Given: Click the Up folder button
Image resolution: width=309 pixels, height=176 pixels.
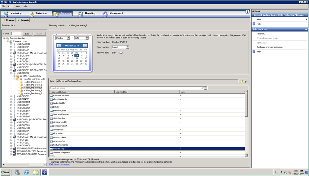Looking at the screenshot, I should (x=244, y=82).
